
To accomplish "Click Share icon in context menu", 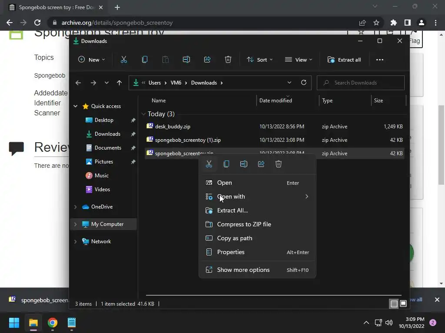I will (x=261, y=164).
